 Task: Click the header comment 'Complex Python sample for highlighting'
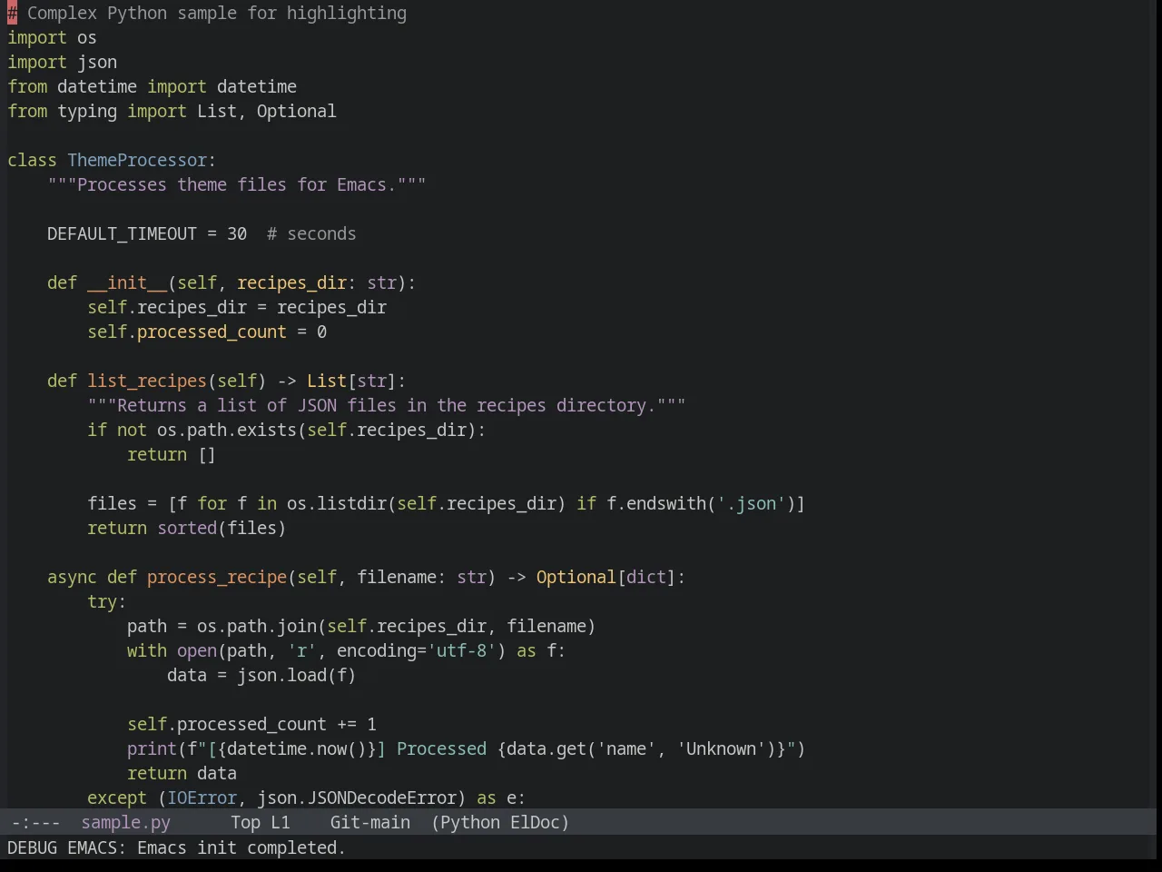217,13
